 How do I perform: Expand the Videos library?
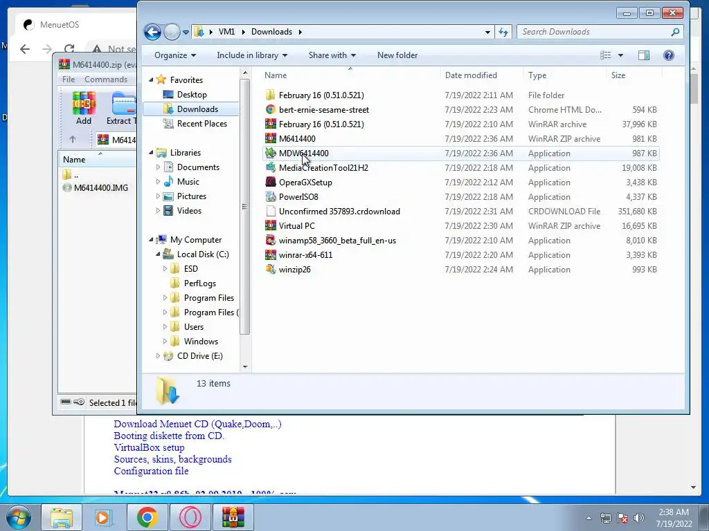click(158, 211)
